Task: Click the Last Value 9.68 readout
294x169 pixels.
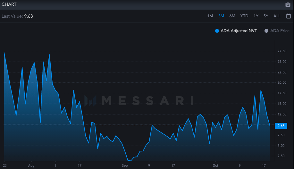Action: (x=17, y=16)
